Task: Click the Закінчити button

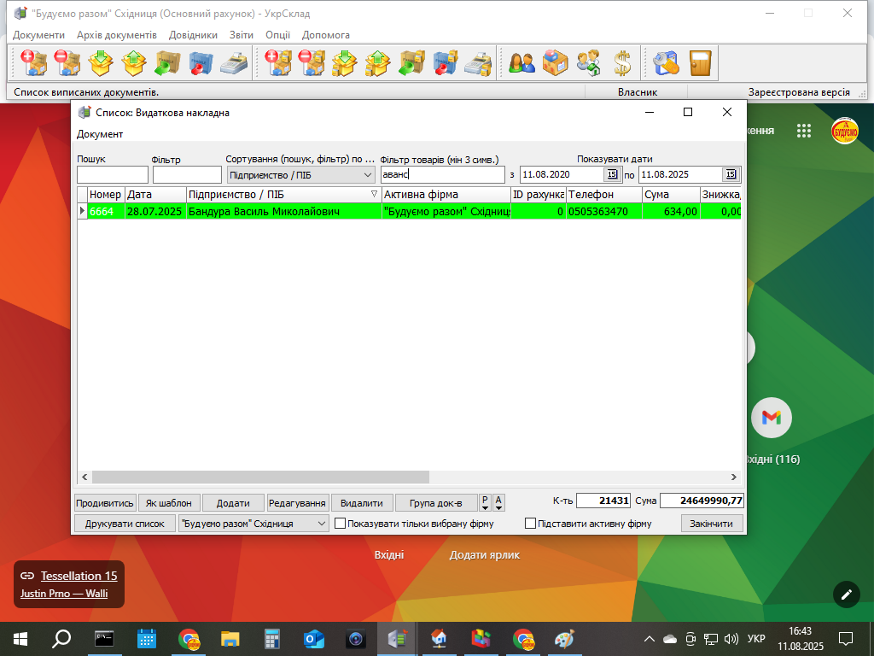Action: [712, 524]
